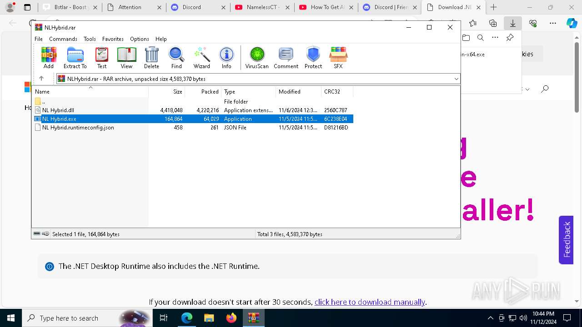Switch to the Discord browser tab

[x=198, y=7]
